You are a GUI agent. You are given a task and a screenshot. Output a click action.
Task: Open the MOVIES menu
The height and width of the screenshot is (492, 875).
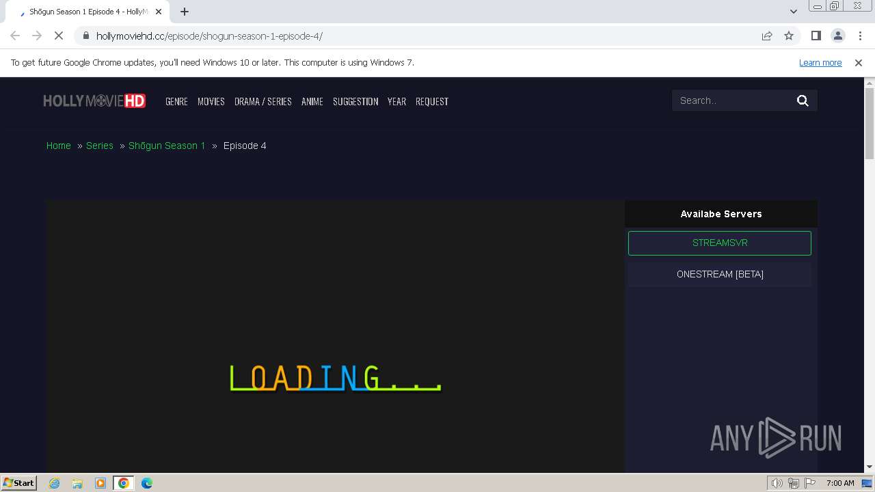[x=211, y=101]
